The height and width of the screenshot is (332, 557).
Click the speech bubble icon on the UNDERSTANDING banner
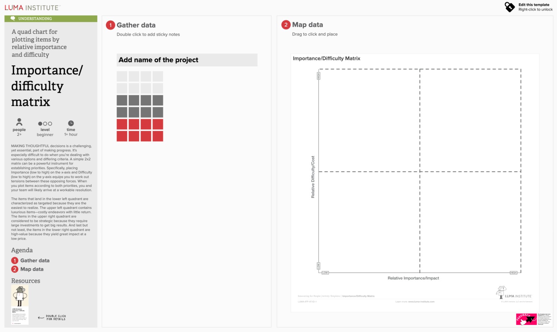13,19
